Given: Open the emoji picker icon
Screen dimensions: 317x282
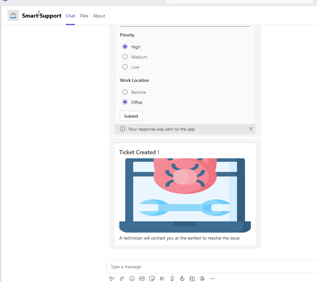Looking at the screenshot, I should point(132,279).
